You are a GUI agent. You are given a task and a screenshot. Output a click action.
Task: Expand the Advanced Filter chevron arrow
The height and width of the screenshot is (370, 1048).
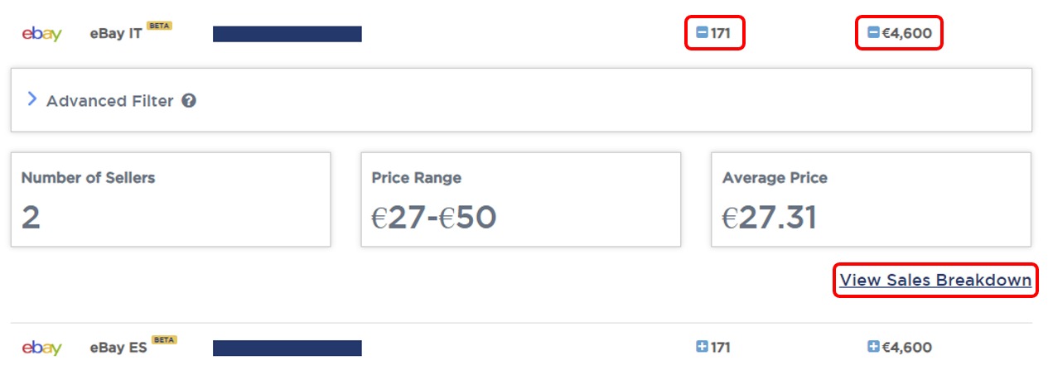pyautogui.click(x=32, y=99)
